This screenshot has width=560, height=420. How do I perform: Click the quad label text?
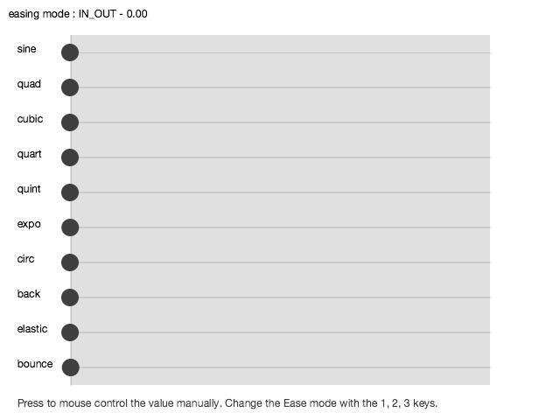click(x=29, y=84)
